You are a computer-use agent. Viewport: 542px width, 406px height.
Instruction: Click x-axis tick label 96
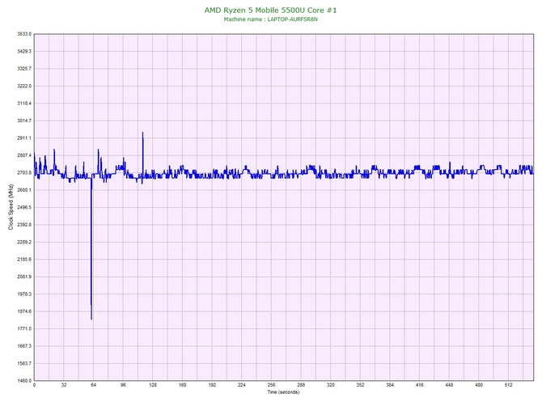click(x=123, y=385)
